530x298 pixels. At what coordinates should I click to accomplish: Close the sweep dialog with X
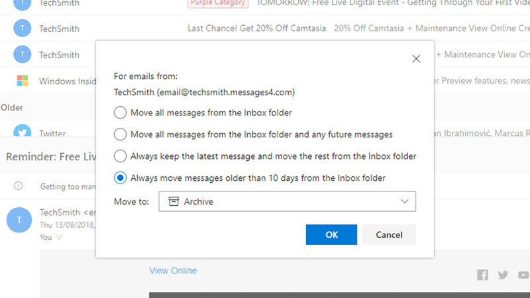416,59
